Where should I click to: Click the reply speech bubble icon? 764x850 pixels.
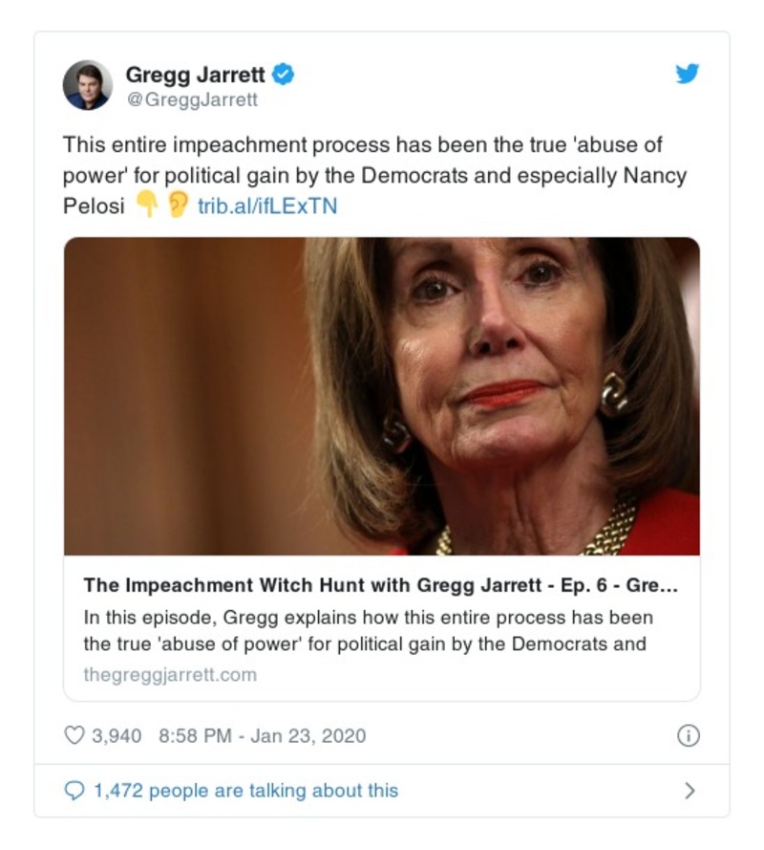click(x=74, y=791)
